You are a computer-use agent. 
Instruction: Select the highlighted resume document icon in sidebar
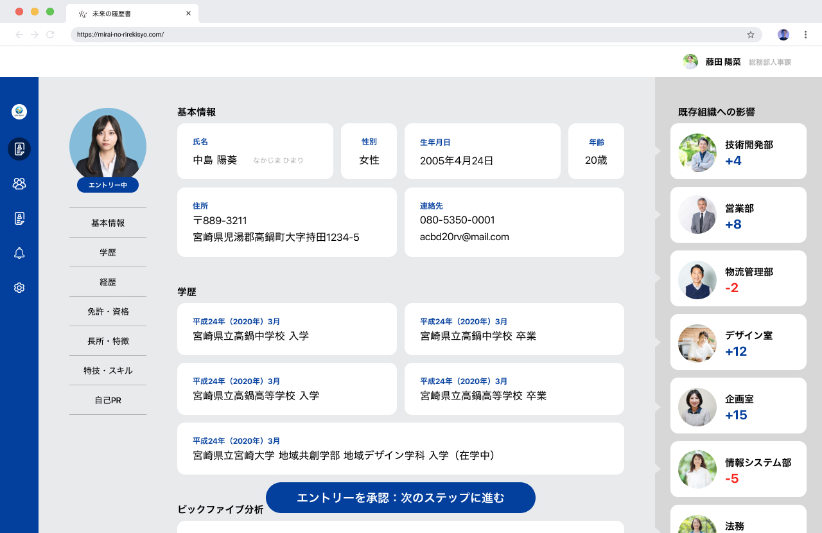coord(19,149)
